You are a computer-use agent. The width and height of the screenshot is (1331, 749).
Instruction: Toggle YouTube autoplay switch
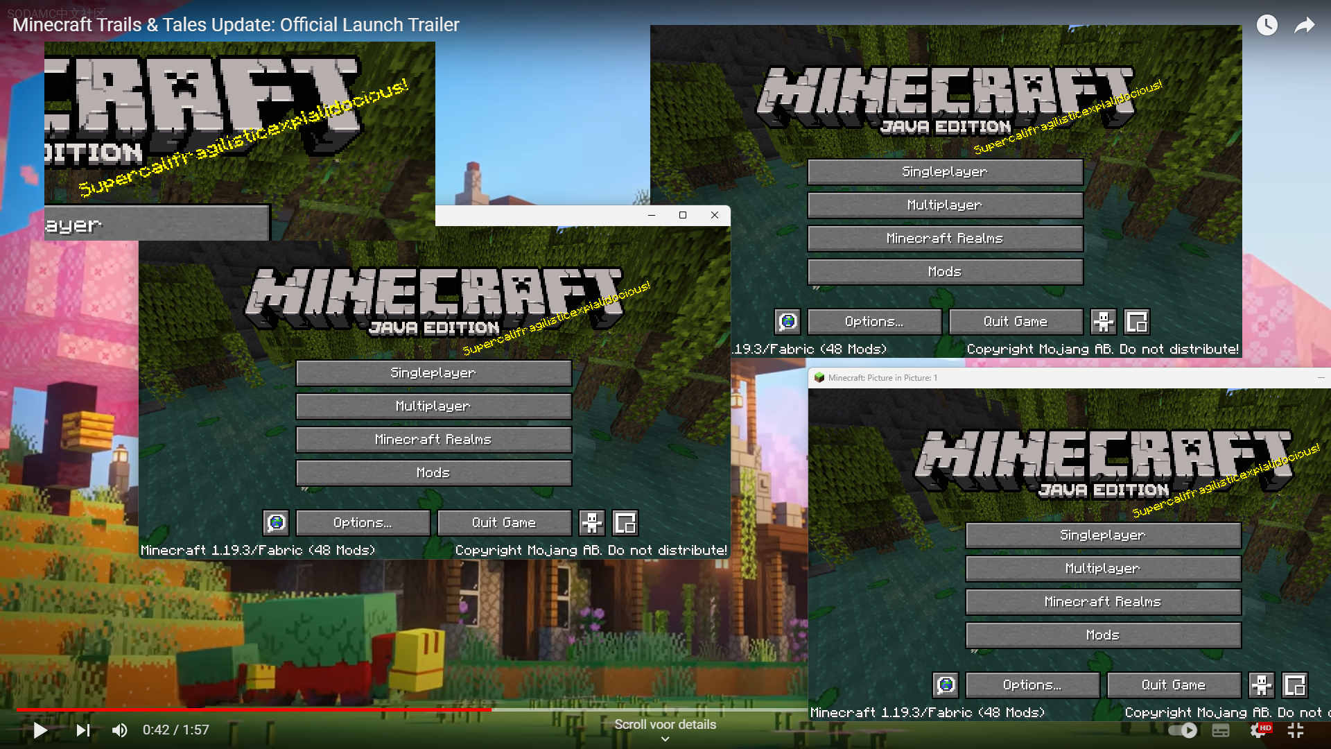(x=1183, y=730)
